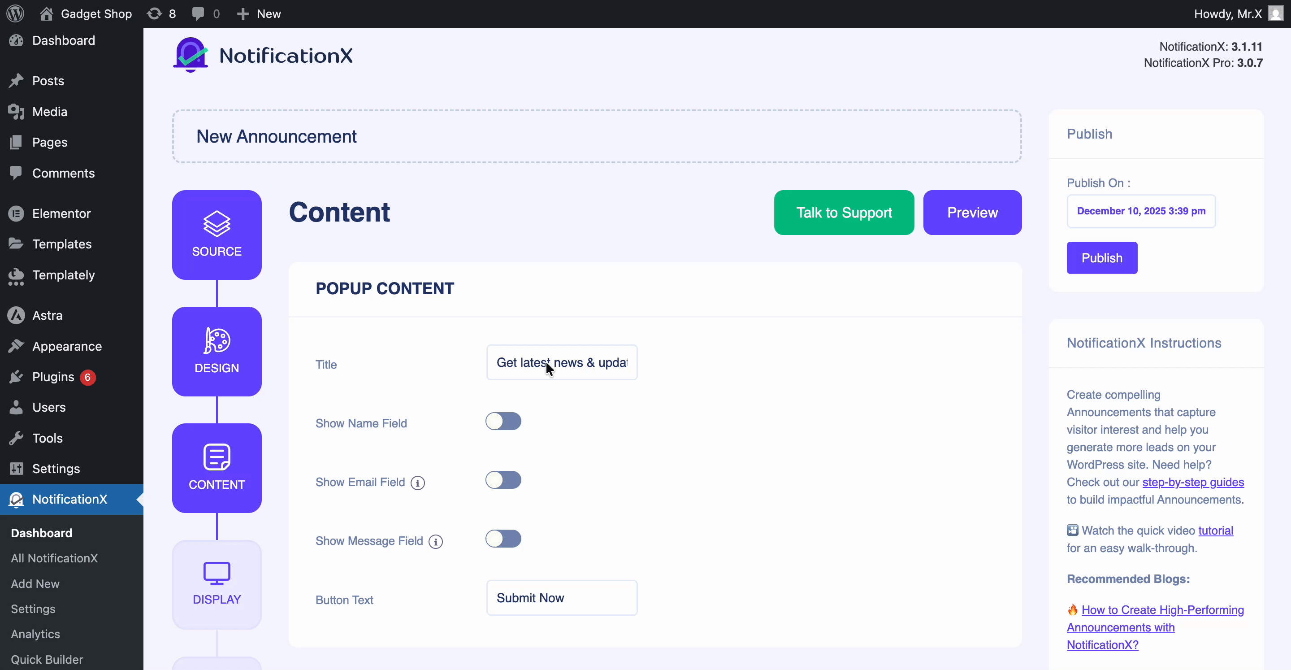Enable the Show Email Field toggle
This screenshot has height=670, width=1291.
(503, 480)
